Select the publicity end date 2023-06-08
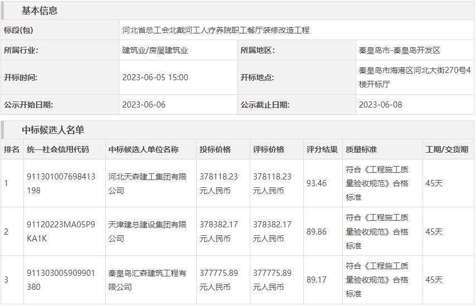 coord(380,105)
